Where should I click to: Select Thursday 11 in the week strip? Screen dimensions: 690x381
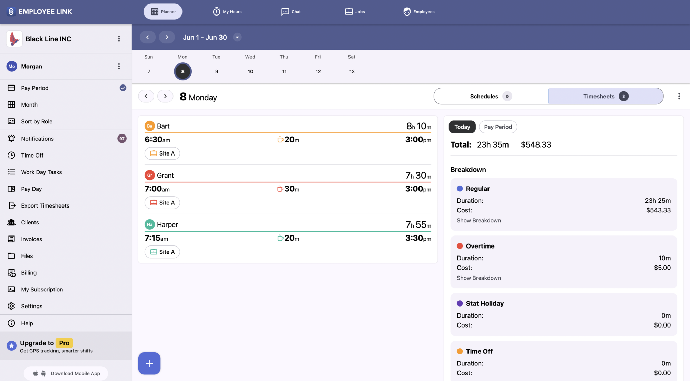click(284, 71)
